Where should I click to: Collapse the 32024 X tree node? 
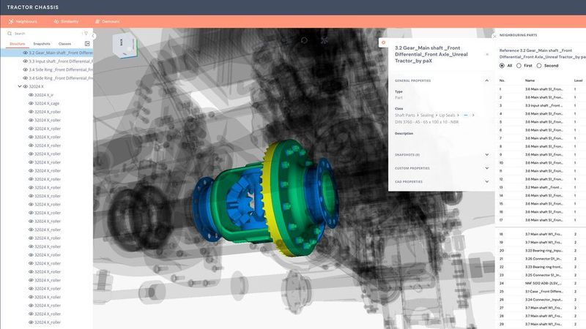point(20,86)
